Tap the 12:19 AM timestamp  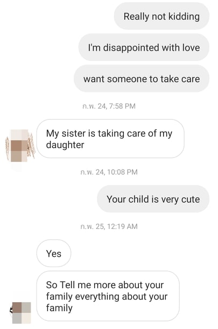(x=109, y=226)
